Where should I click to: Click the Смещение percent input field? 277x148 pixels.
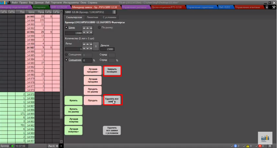pyautogui.click(x=87, y=60)
